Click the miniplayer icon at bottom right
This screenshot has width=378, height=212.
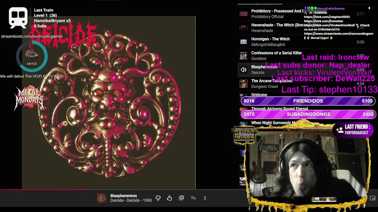[373, 198]
